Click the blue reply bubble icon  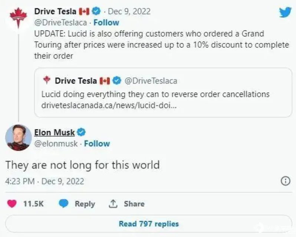(x=63, y=204)
